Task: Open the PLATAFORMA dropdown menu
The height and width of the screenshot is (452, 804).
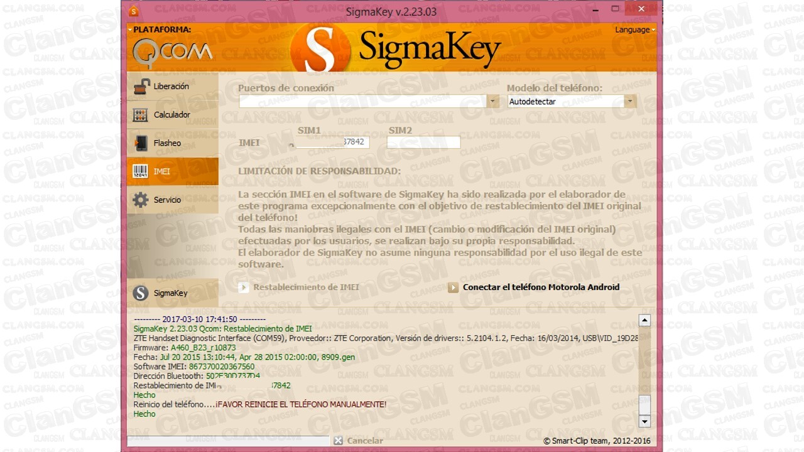Action: tap(160, 30)
